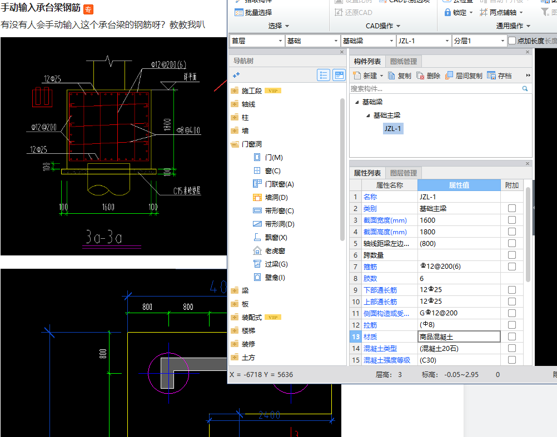557x437 pixels.
Task: Click the 截面高度(mm) property link
Action: (x=385, y=232)
